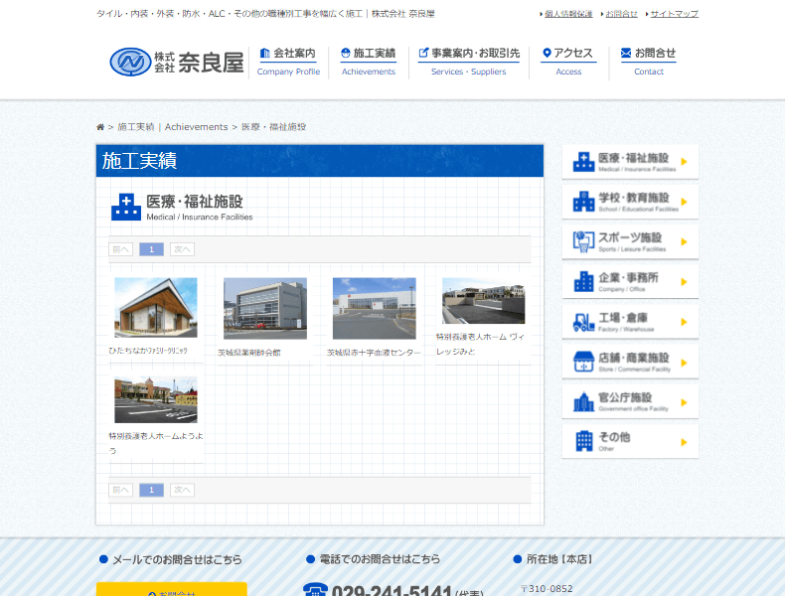
Task: Click the map pin icon beside アクセス
Action: 547,53
